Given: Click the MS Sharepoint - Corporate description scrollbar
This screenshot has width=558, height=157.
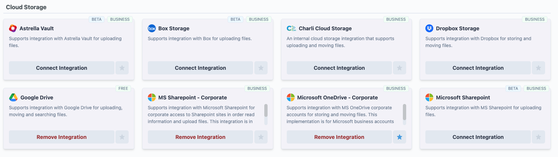Looking at the screenshot, I should point(266,114).
